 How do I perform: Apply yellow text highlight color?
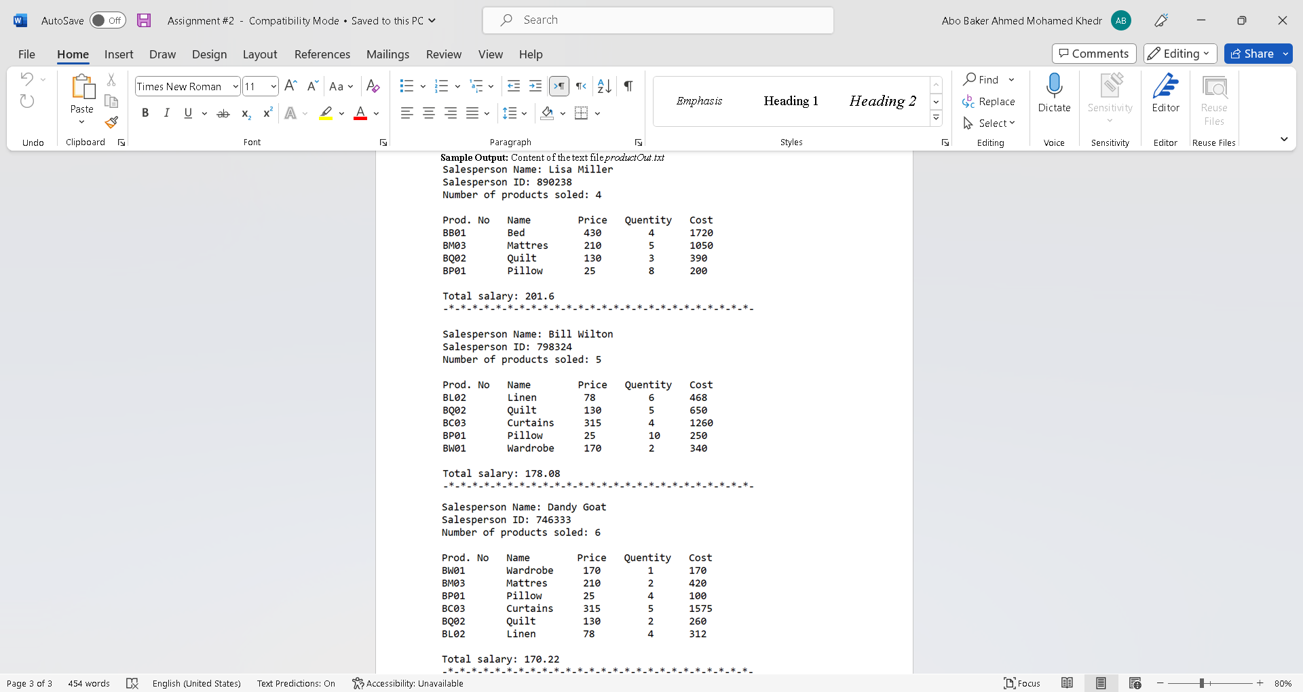(x=326, y=113)
